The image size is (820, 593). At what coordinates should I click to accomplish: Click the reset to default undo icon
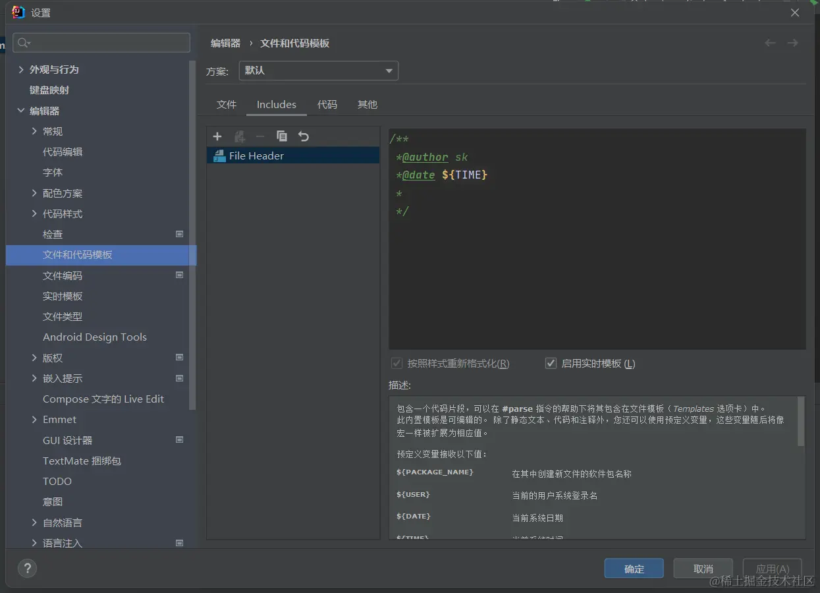[x=303, y=136]
